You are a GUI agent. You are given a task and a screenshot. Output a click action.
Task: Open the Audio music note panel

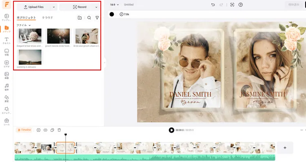pos(7,87)
